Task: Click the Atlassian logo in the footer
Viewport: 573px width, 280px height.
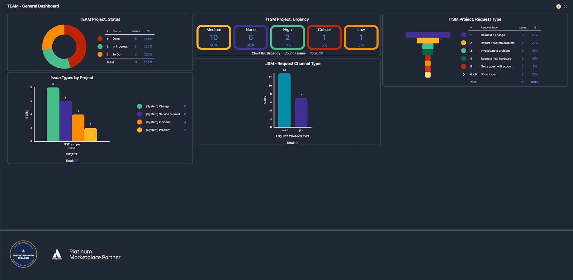Action: [x=57, y=254]
